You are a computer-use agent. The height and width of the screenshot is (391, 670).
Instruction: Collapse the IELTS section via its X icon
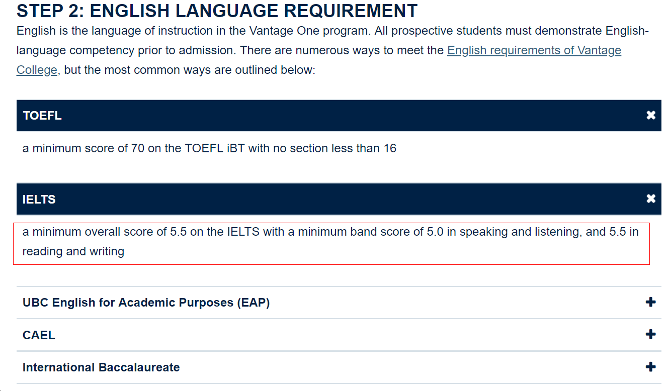pyautogui.click(x=651, y=199)
